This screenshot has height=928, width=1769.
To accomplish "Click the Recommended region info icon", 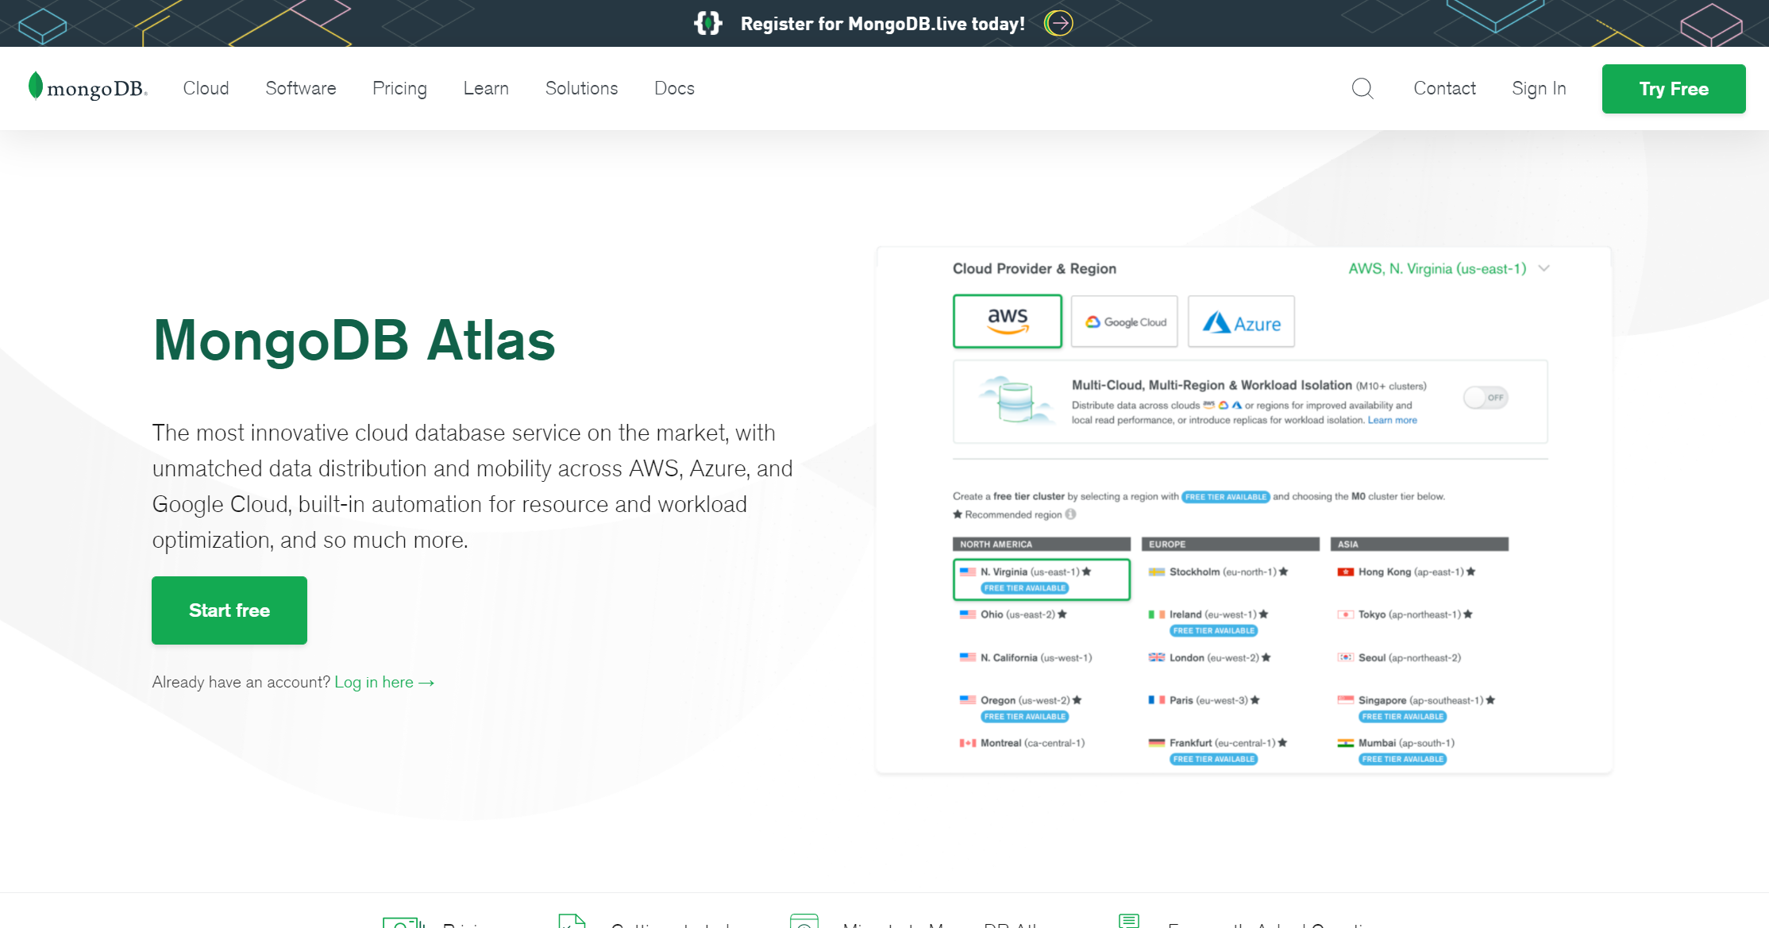I will [x=1071, y=514].
